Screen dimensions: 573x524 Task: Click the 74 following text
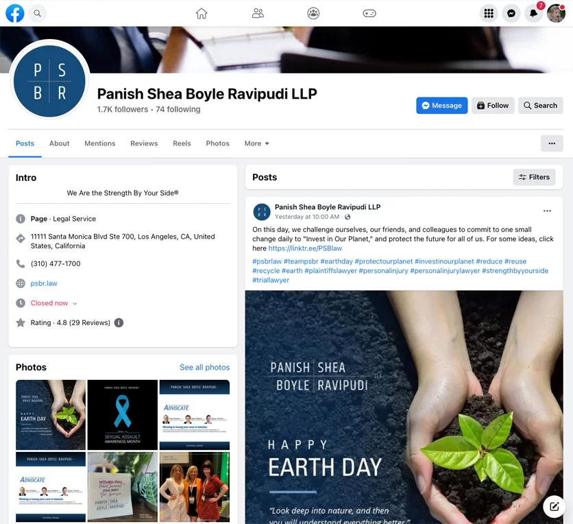click(178, 109)
